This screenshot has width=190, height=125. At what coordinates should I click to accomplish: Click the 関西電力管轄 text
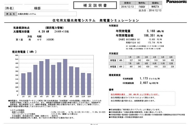pos(54,28)
